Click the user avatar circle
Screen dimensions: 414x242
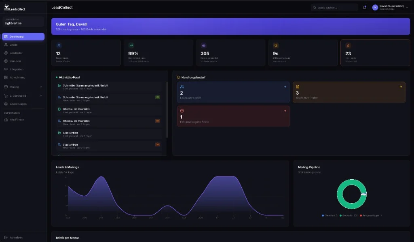coord(375,7)
